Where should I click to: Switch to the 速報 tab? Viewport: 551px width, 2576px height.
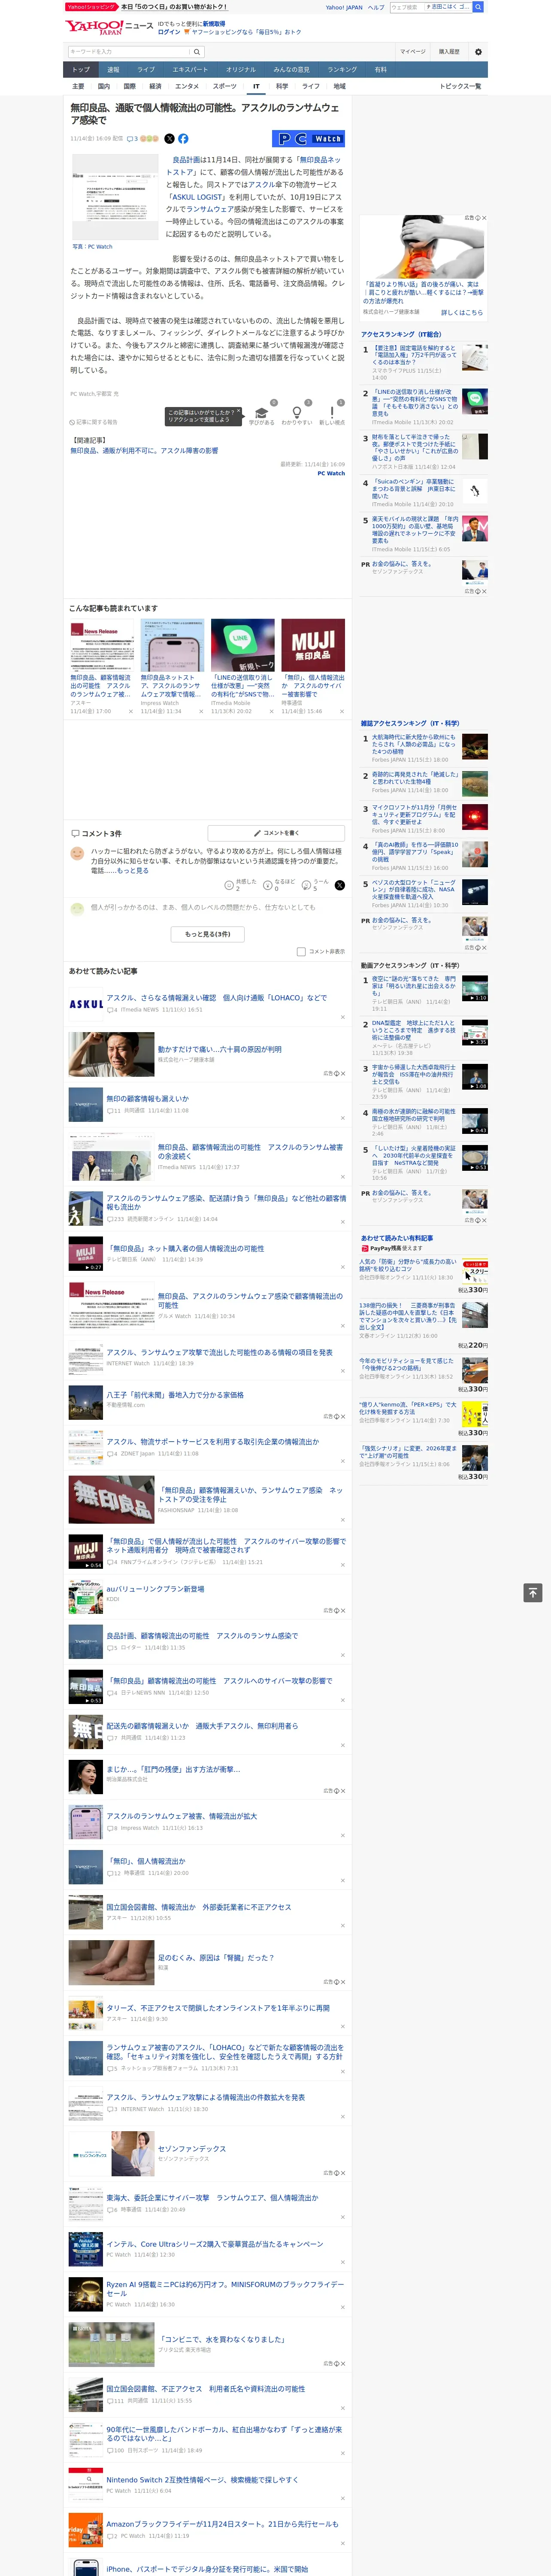[113, 70]
